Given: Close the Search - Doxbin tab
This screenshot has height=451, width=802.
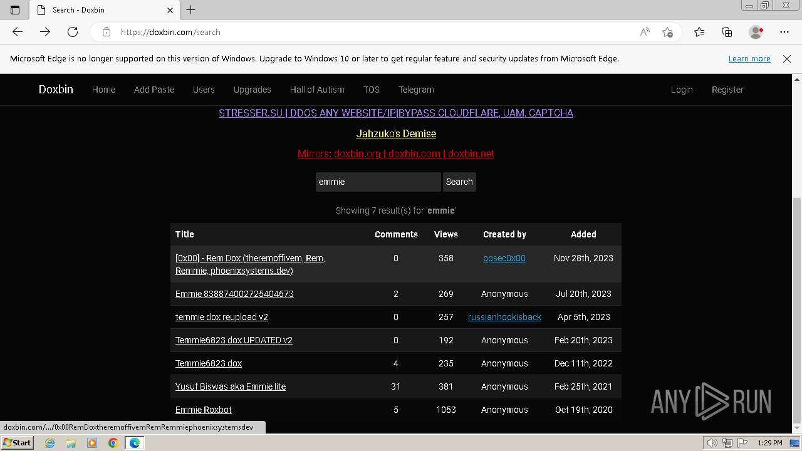Looking at the screenshot, I should point(170,10).
